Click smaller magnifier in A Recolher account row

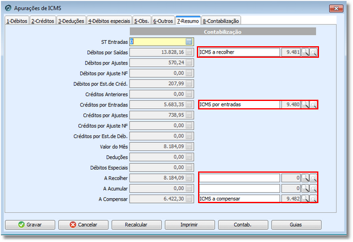click(x=314, y=178)
